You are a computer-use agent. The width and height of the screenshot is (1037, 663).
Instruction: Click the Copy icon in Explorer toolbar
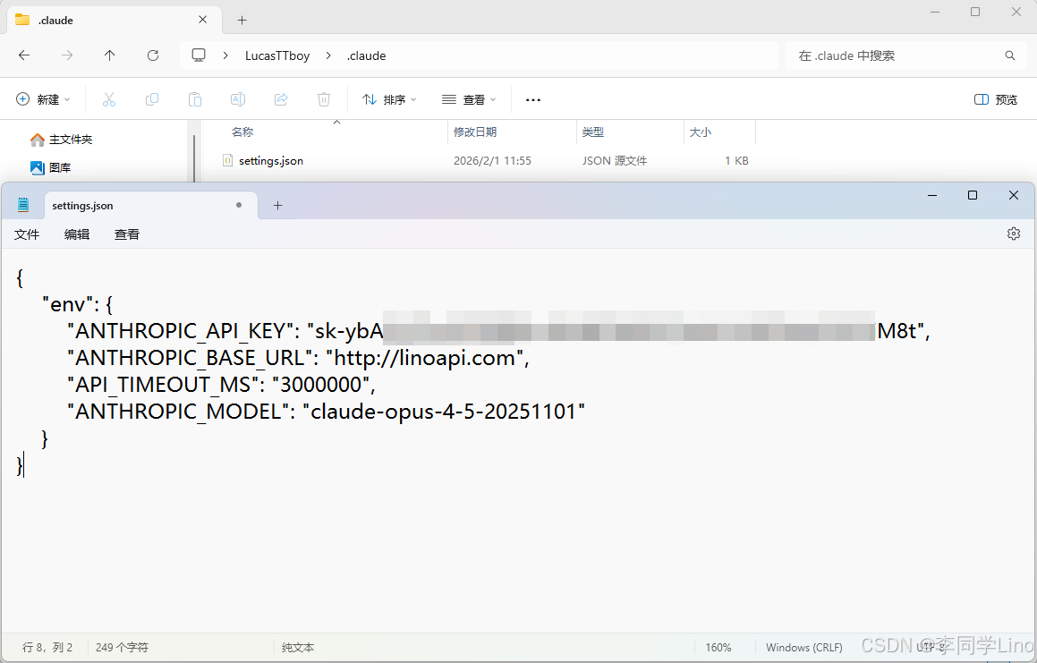click(152, 99)
